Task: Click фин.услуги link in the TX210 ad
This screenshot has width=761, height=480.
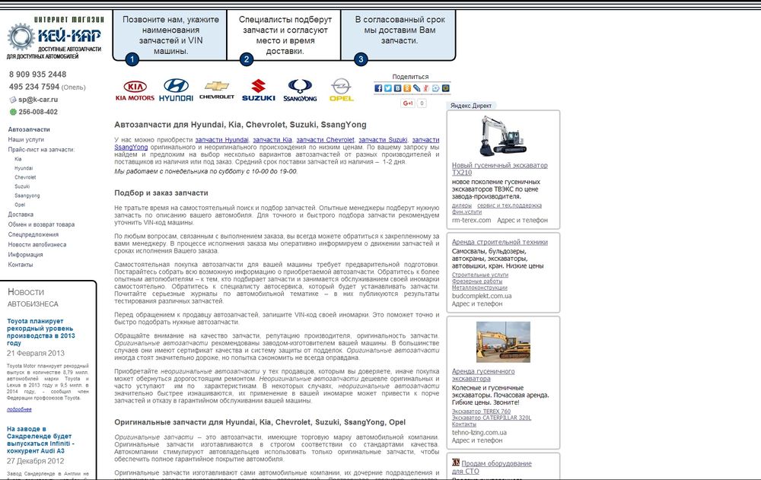Action: pos(466,211)
